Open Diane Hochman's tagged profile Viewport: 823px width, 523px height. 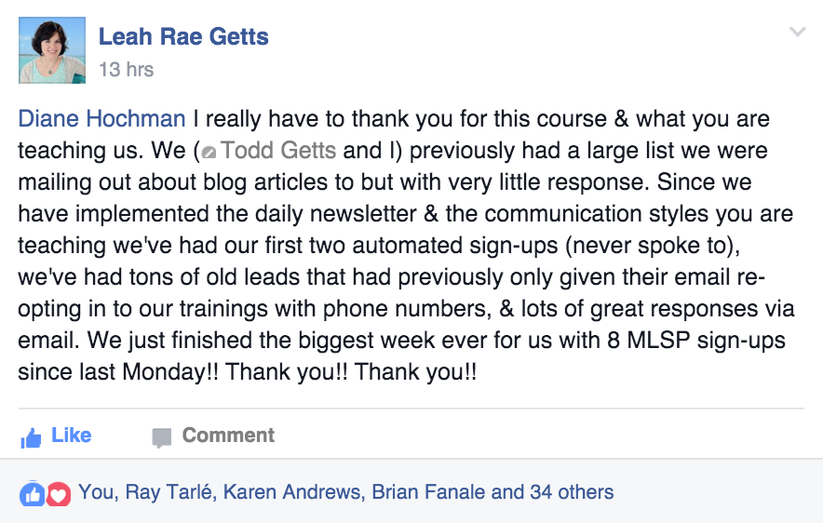point(101,118)
